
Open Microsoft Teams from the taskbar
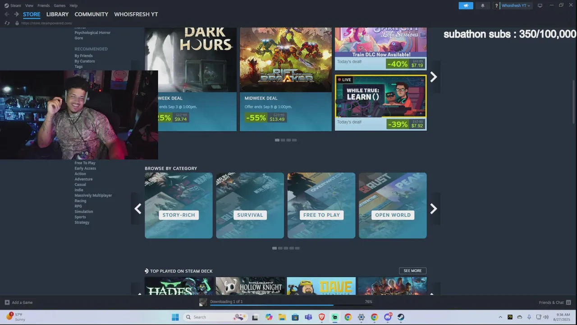coord(308,317)
